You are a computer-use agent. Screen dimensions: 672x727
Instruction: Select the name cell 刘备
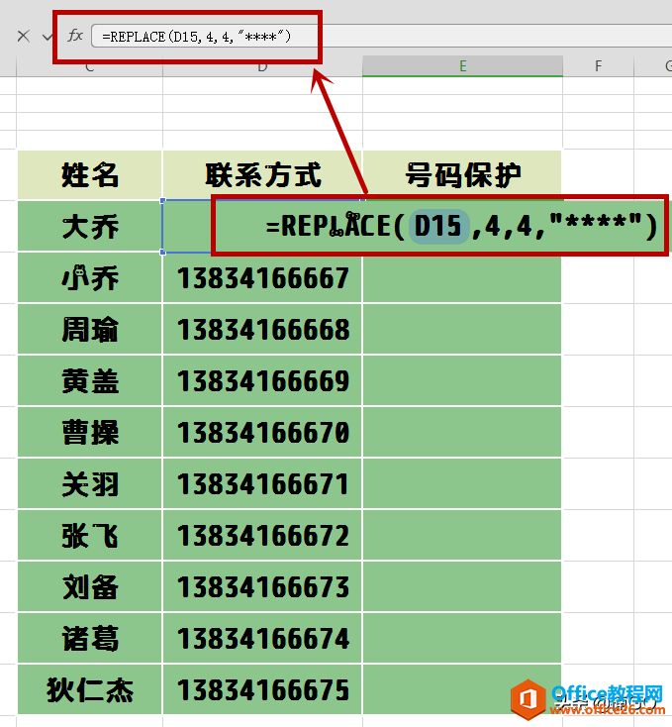coord(90,587)
